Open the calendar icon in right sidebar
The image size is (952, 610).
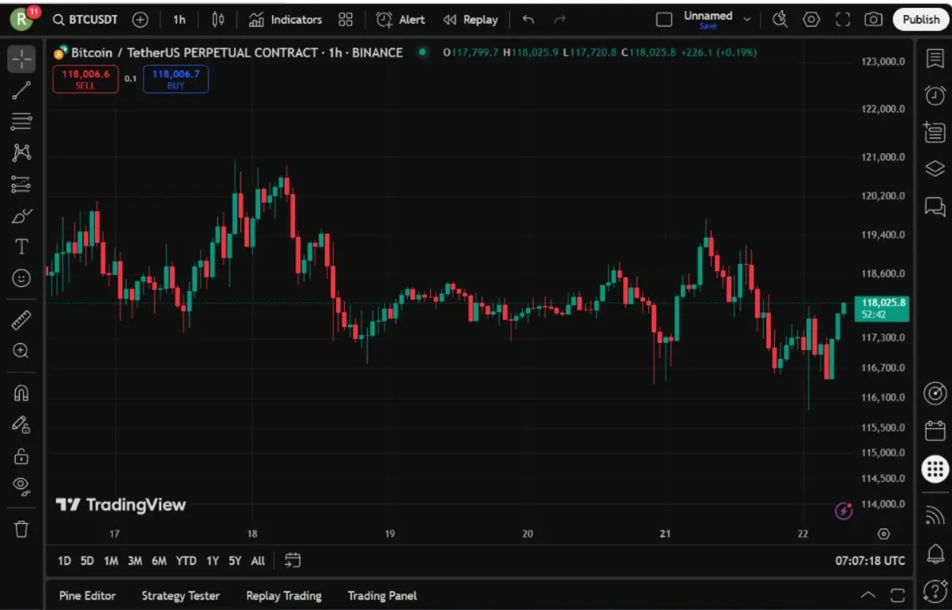click(x=935, y=431)
